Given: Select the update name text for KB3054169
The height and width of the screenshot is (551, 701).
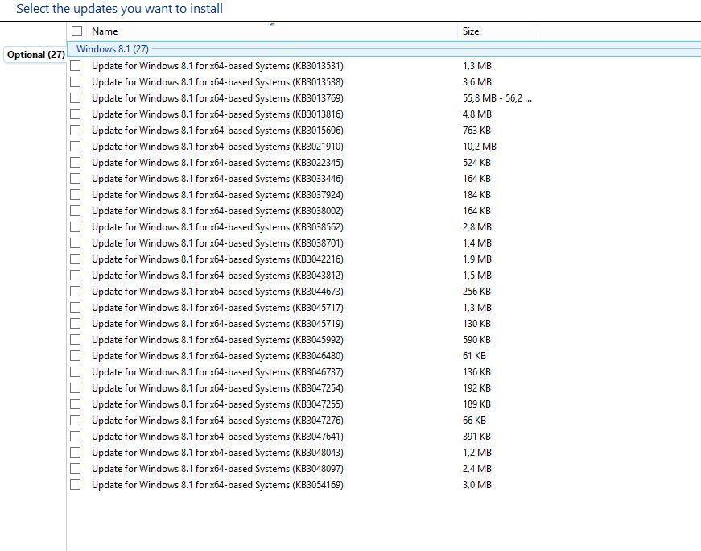Looking at the screenshot, I should click(218, 485).
